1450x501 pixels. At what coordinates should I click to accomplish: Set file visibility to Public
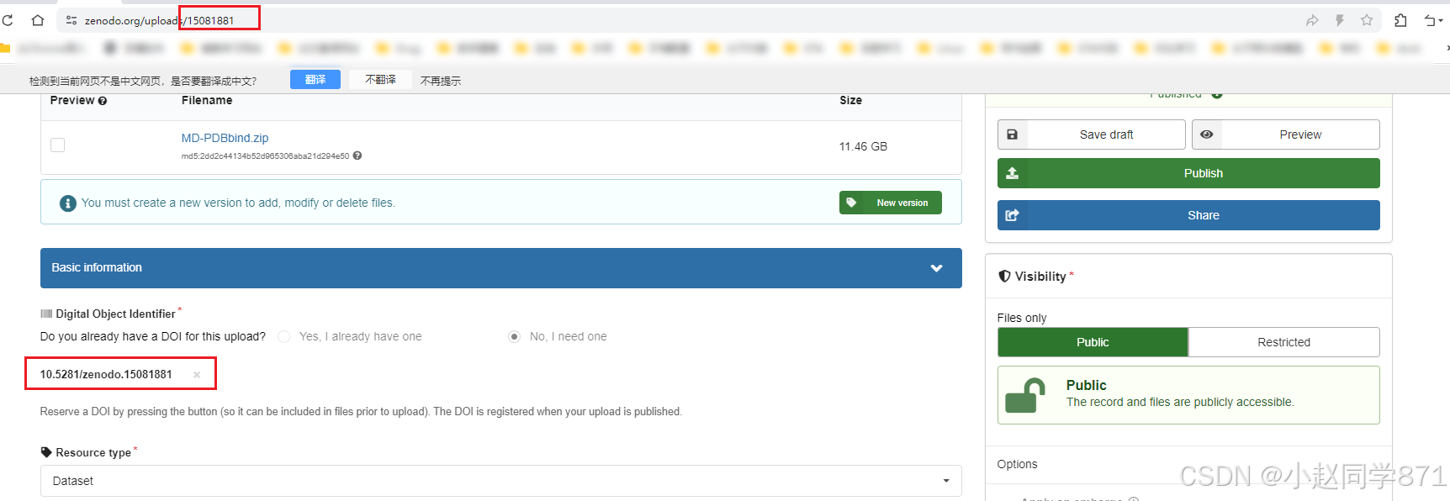1092,342
